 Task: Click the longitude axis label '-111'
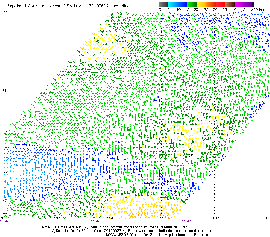click(x=162, y=218)
